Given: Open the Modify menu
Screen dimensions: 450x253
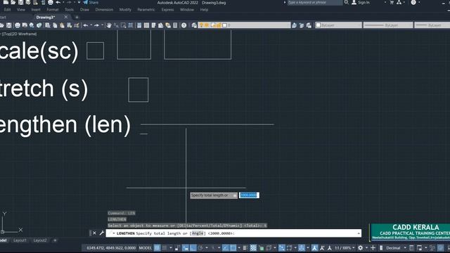Looking at the screenshot, I should click(x=125, y=9).
